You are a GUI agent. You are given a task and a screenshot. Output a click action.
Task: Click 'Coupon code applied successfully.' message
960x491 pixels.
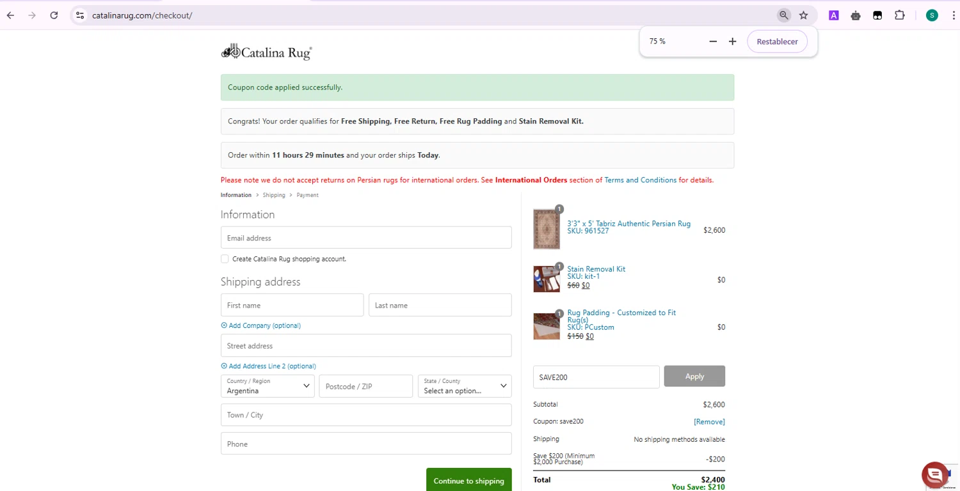285,87
